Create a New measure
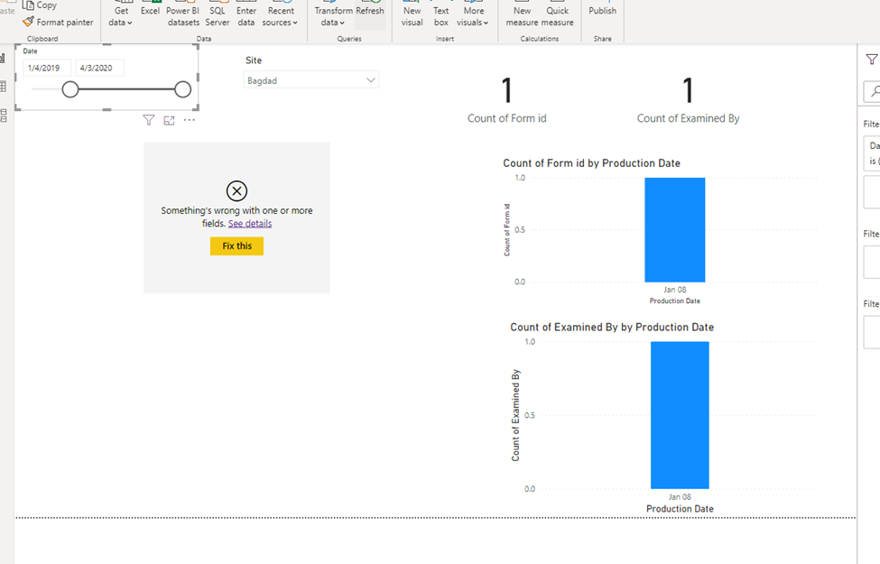This screenshot has height=564, width=880. [522, 15]
